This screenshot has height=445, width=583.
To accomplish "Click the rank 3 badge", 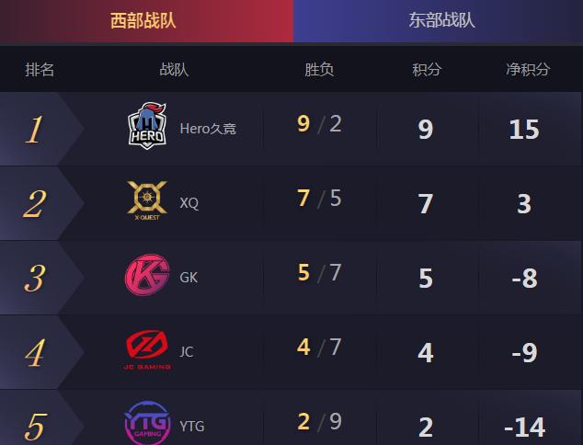I will tap(35, 278).
